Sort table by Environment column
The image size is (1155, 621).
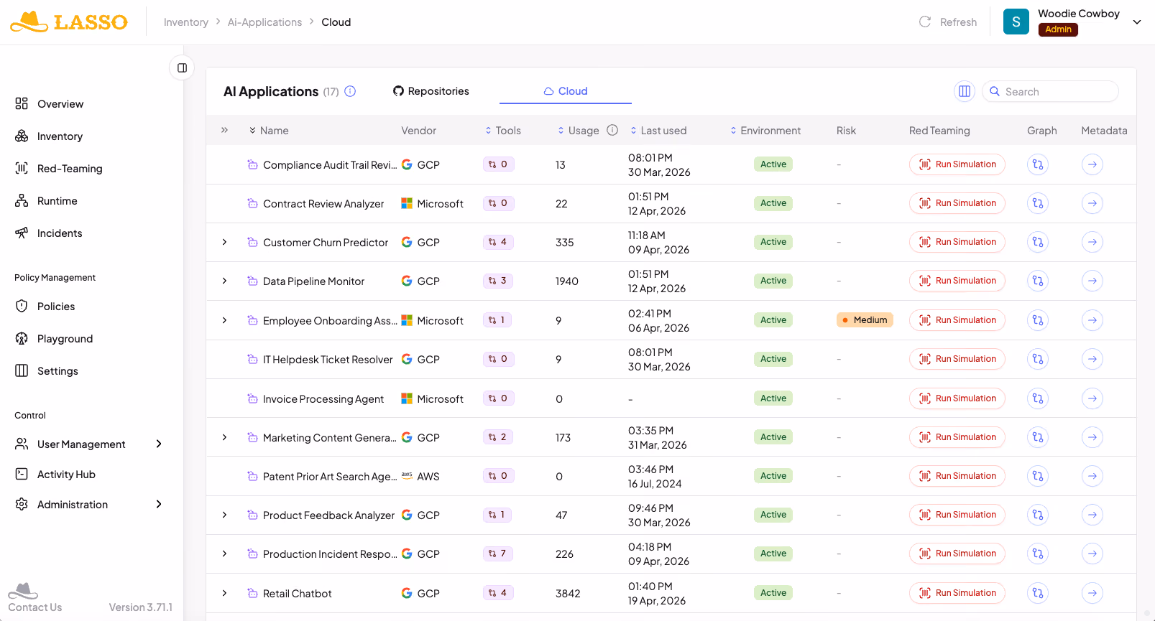click(765, 131)
